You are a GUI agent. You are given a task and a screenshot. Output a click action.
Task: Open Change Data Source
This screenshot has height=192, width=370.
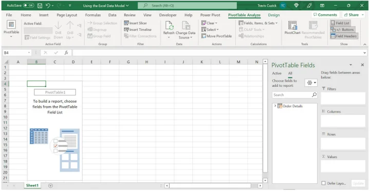(186, 30)
